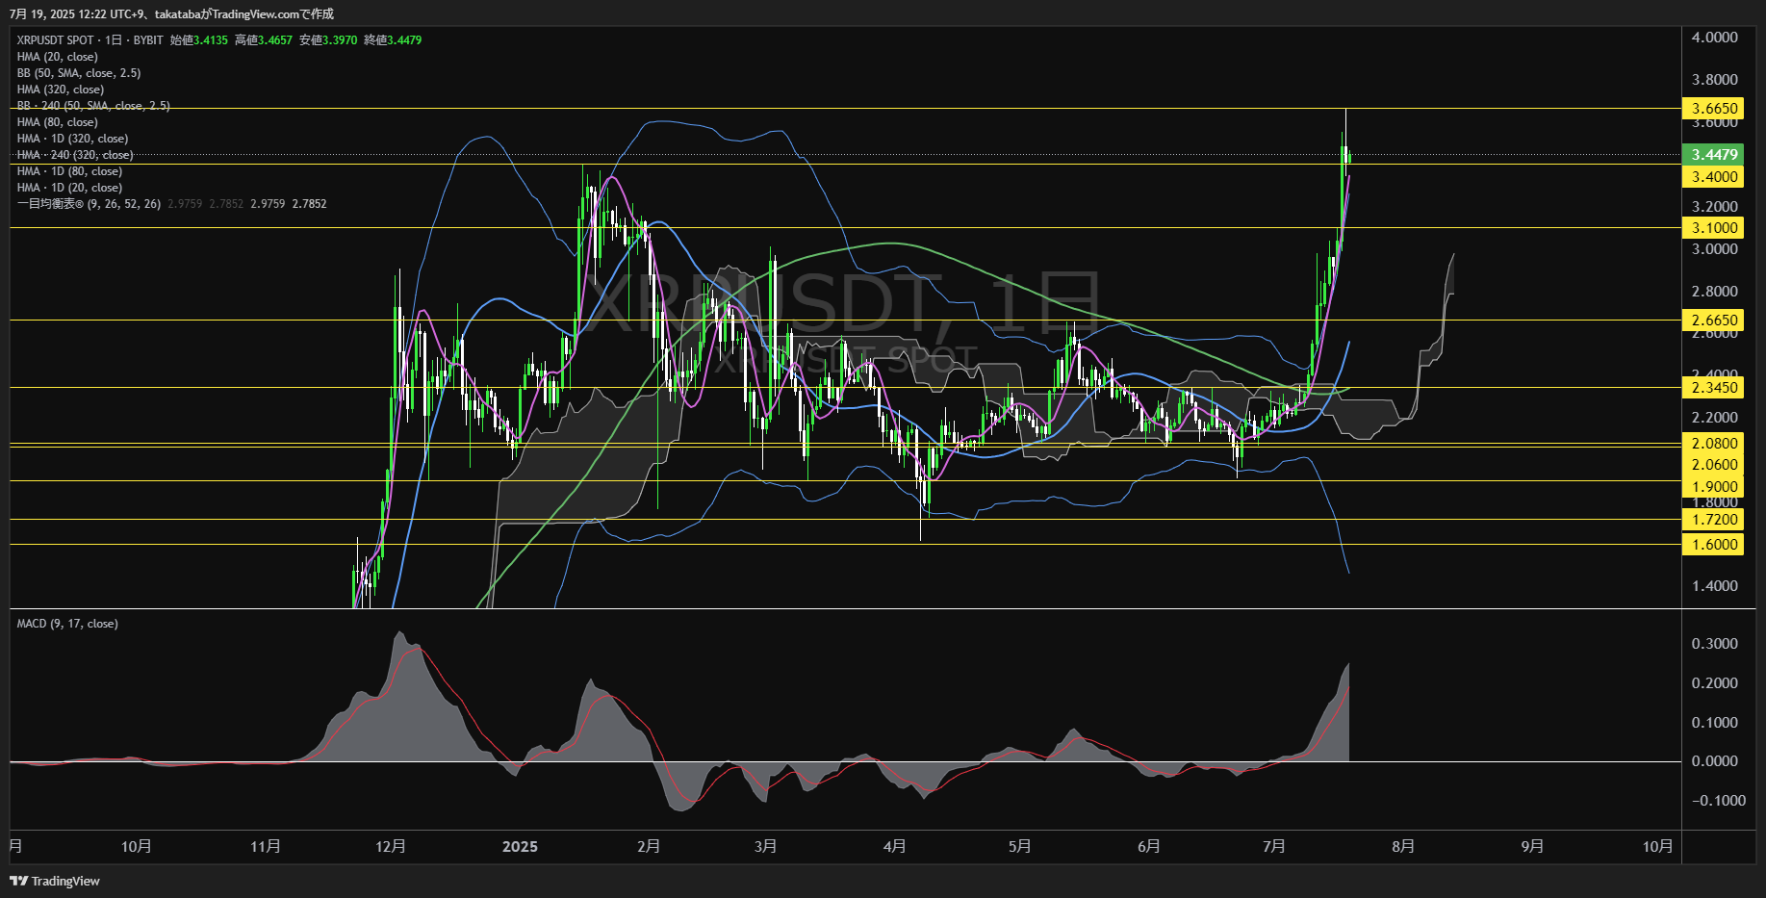Click the yellow 3.1000 price level label
This screenshot has width=1766, height=898.
tap(1714, 228)
